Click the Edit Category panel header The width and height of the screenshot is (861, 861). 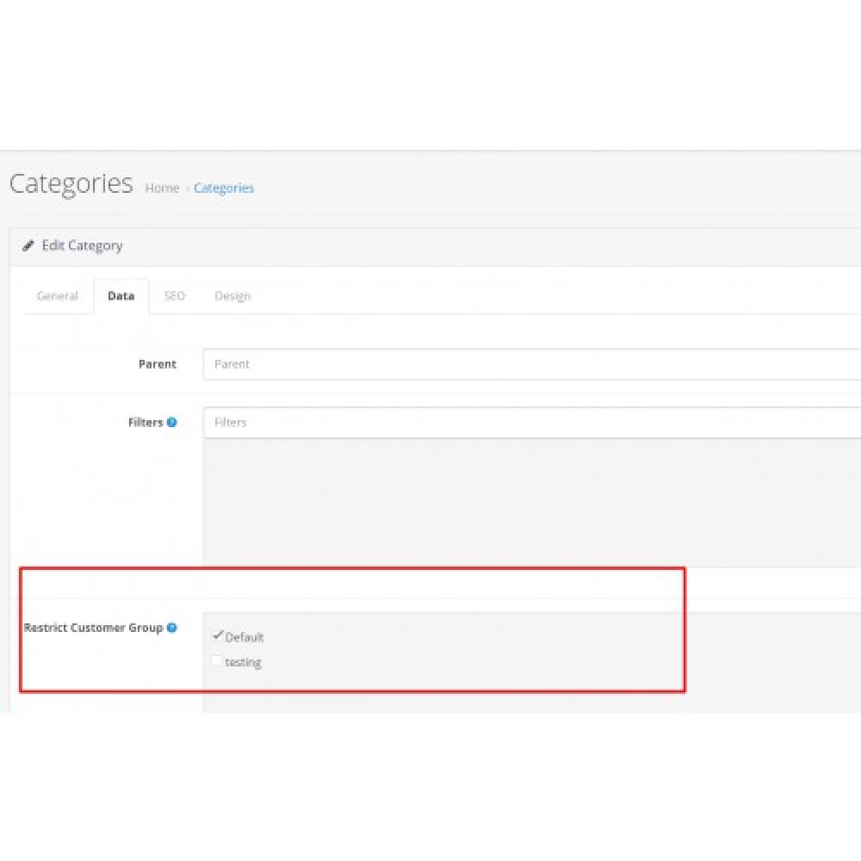tap(82, 245)
